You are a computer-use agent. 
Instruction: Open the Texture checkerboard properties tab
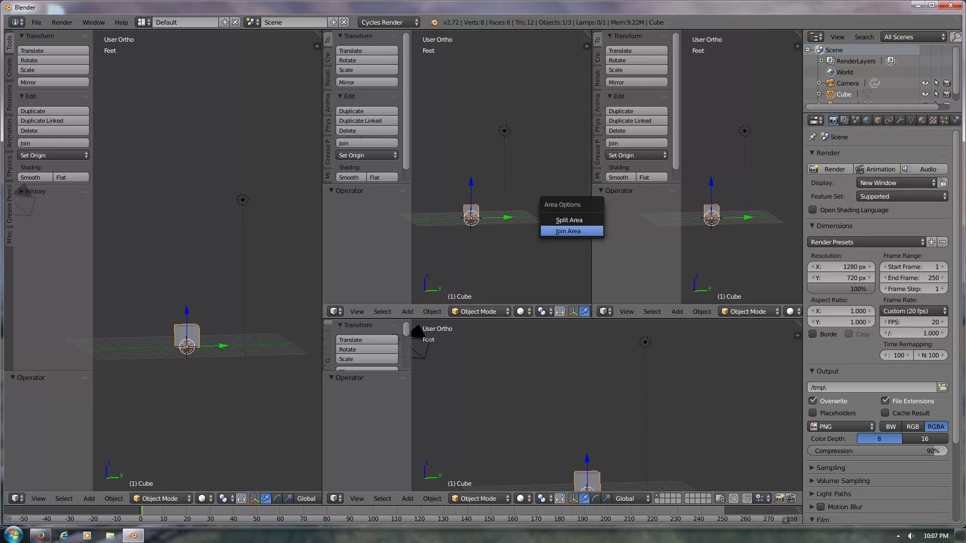coord(933,120)
